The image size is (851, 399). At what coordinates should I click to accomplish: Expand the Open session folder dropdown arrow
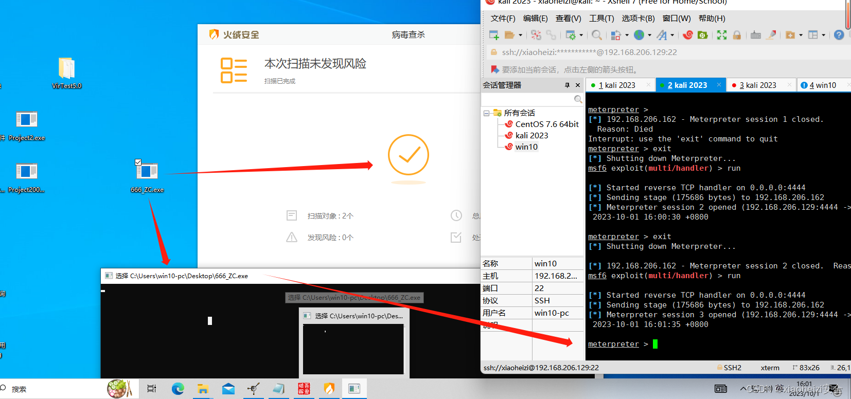point(520,35)
